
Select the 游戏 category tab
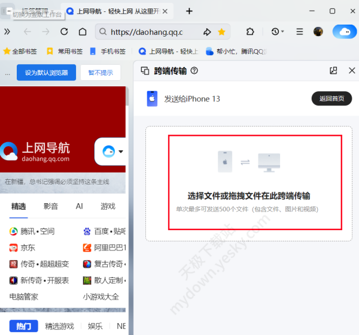coord(108,206)
